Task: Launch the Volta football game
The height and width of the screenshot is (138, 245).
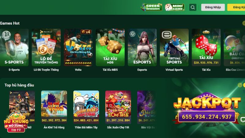Action: (x=78, y=48)
